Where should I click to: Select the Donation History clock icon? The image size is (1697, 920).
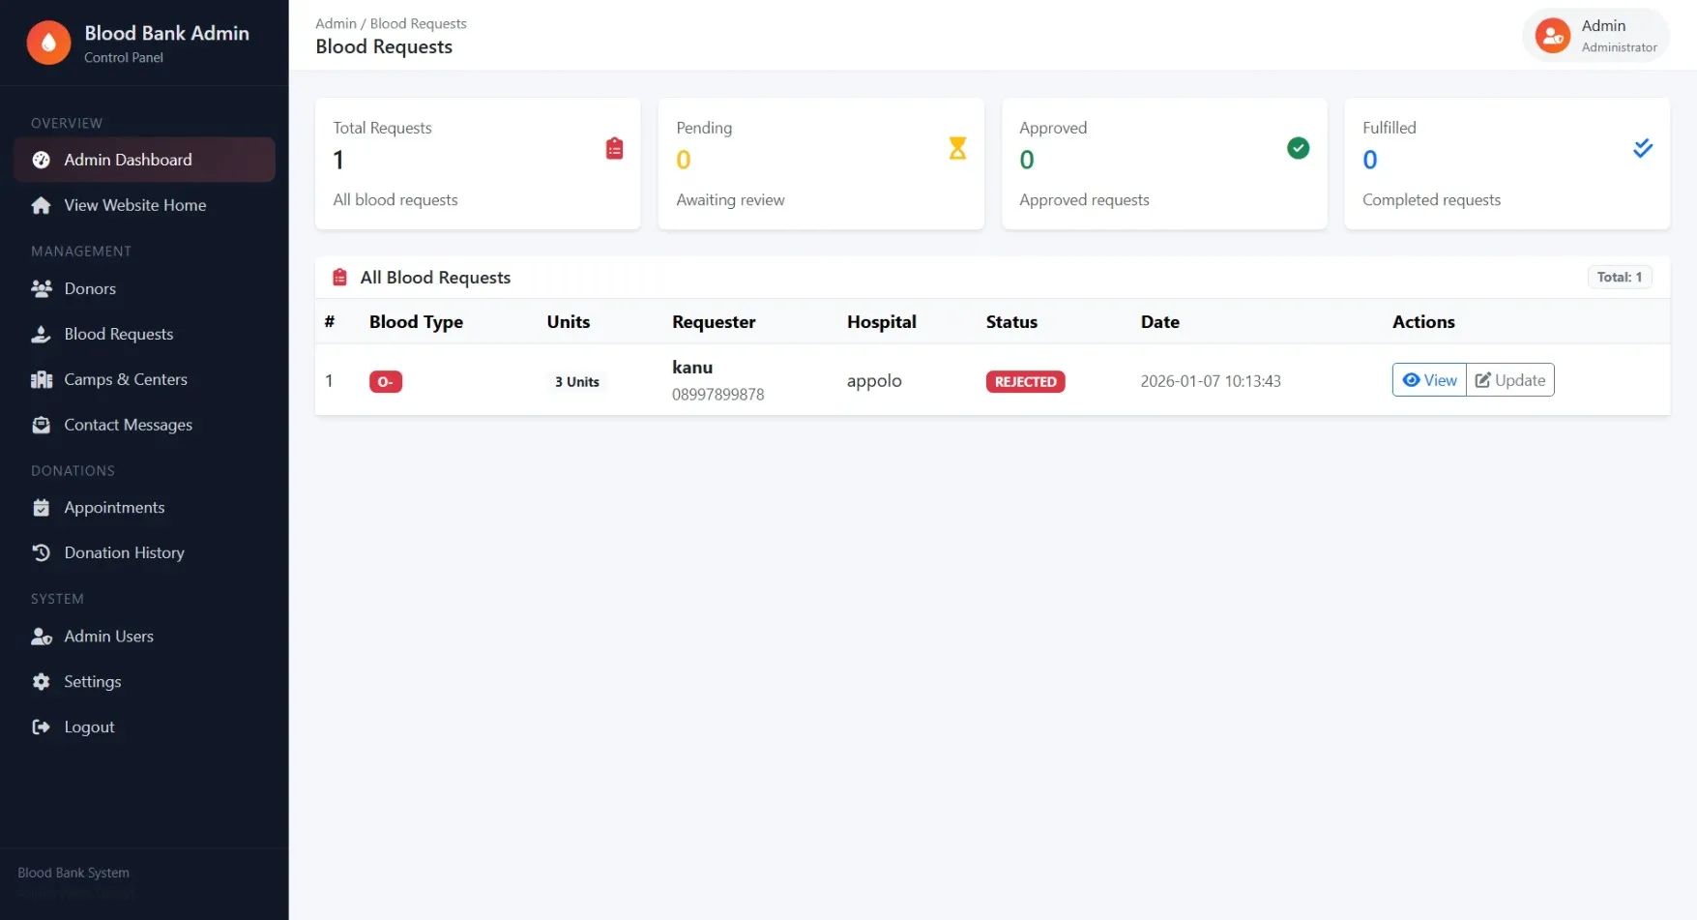(41, 552)
